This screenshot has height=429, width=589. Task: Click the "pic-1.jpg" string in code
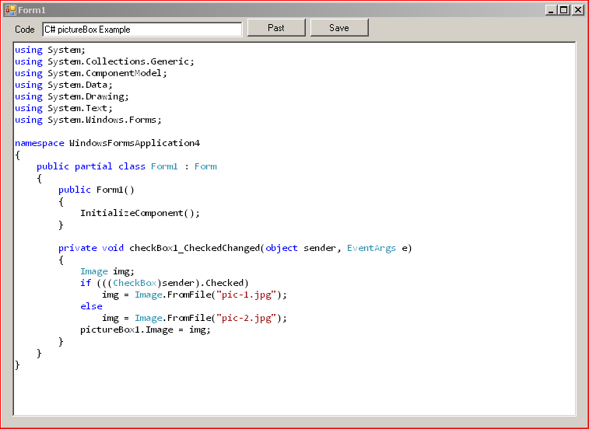[246, 295]
